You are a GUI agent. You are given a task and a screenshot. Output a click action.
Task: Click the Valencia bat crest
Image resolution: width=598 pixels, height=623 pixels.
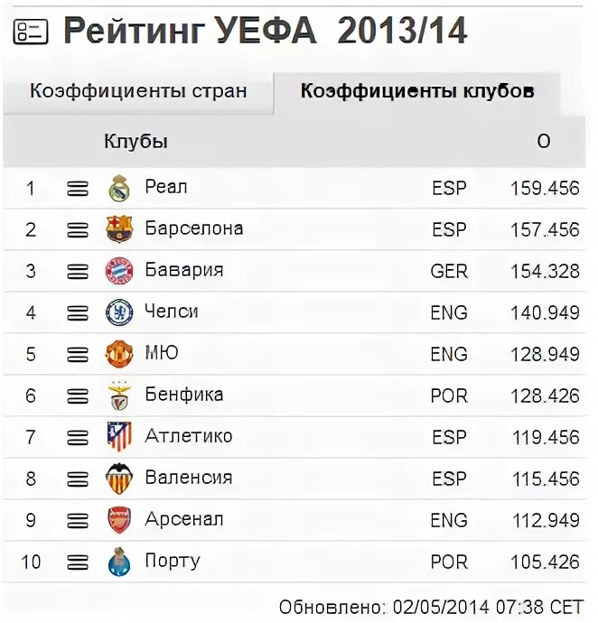pyautogui.click(x=119, y=479)
